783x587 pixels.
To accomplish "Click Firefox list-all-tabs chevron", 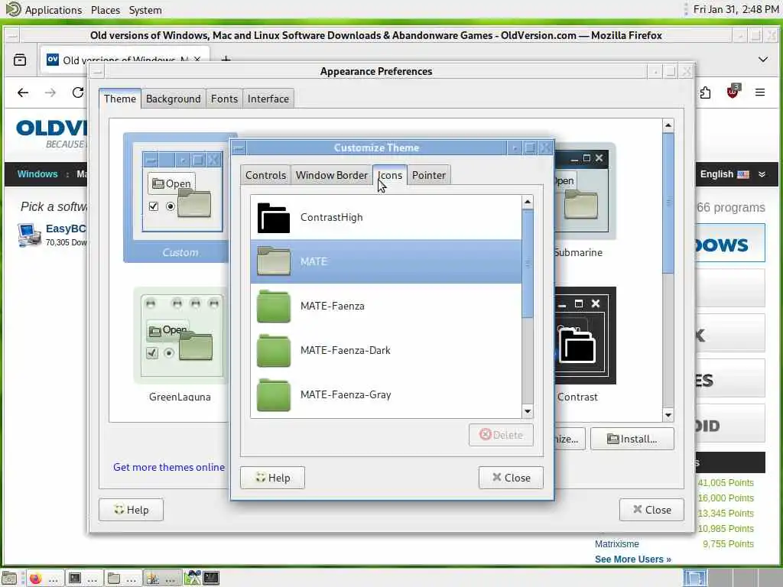I will pyautogui.click(x=763, y=60).
